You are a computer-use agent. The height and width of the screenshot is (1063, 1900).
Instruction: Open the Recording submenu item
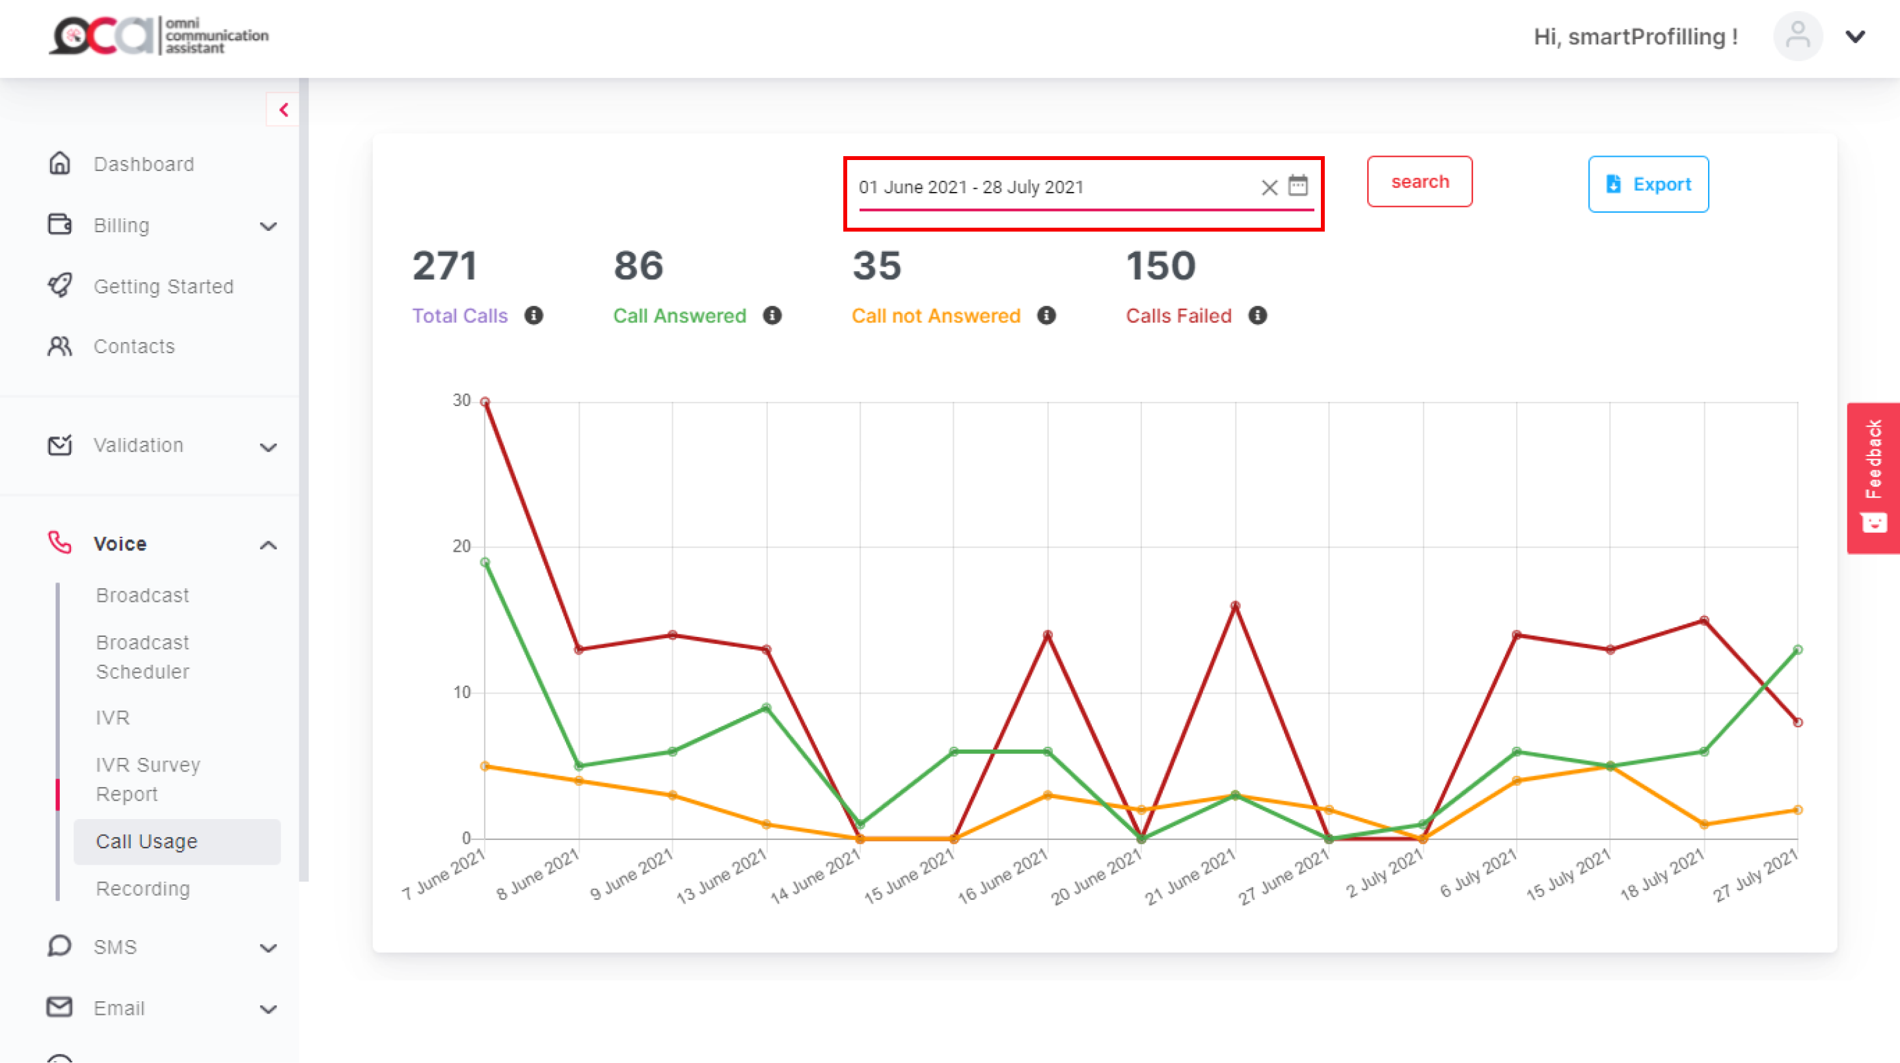click(143, 889)
